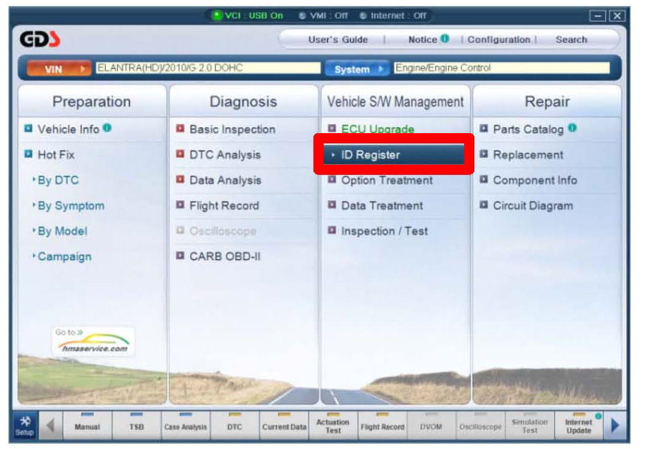Open the hmaservice.com shortcut logo

[92, 342]
